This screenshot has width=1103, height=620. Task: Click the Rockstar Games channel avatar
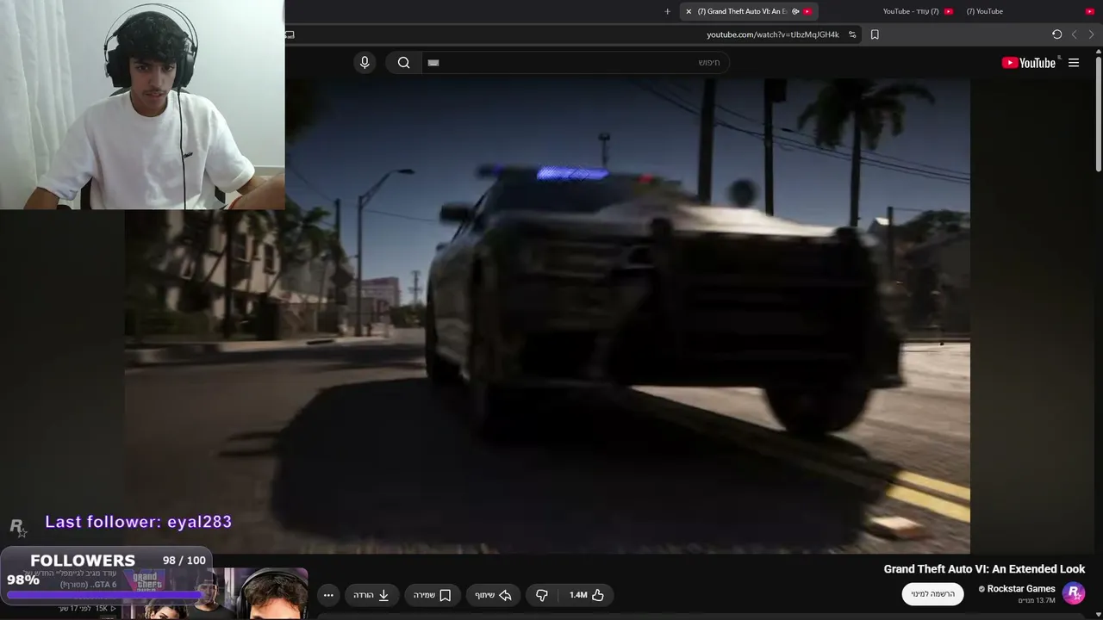1074,593
